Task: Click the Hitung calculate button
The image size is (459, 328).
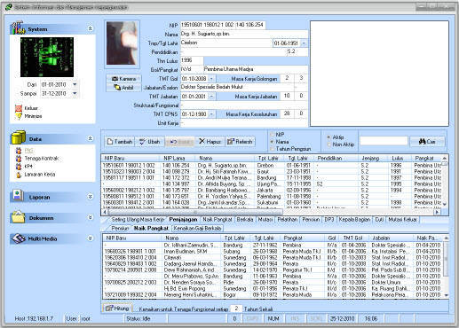Action: pos(117,308)
